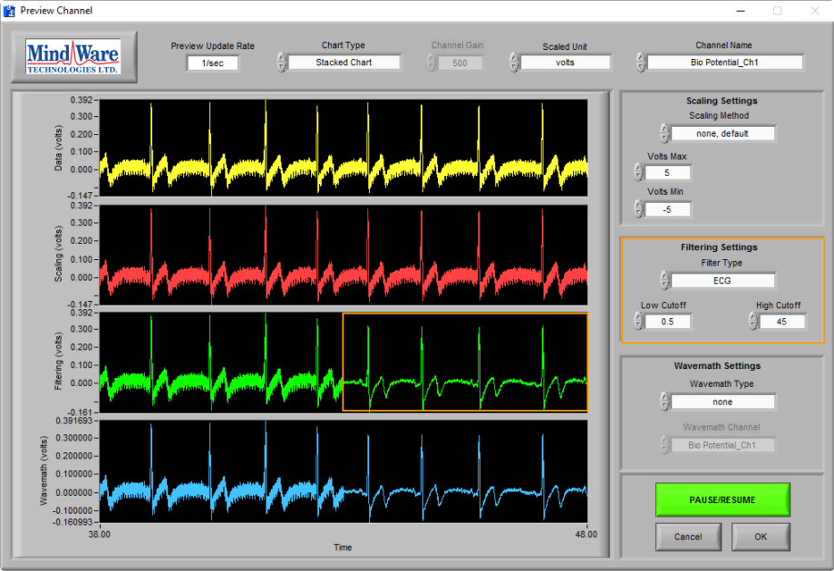The width and height of the screenshot is (834, 571).
Task: Step through Wavemath Type options with its arrows
Action: [664, 402]
